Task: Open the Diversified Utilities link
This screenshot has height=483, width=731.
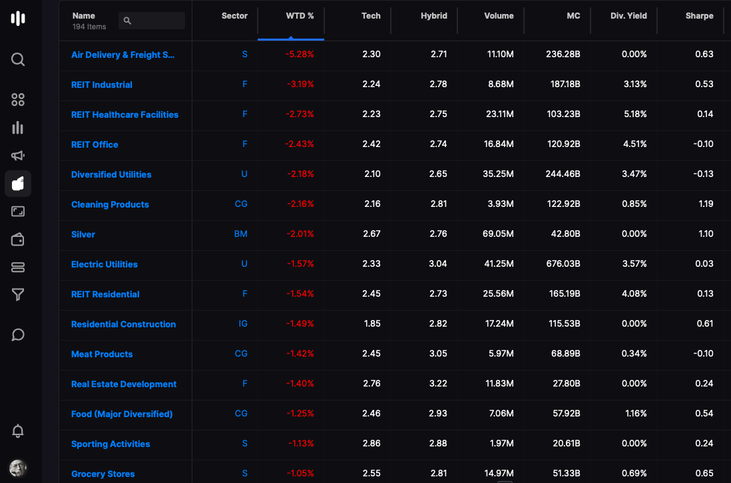Action: [111, 175]
